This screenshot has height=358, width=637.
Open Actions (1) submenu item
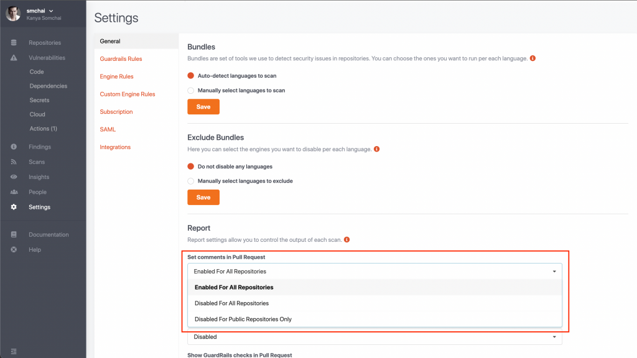[x=43, y=128]
